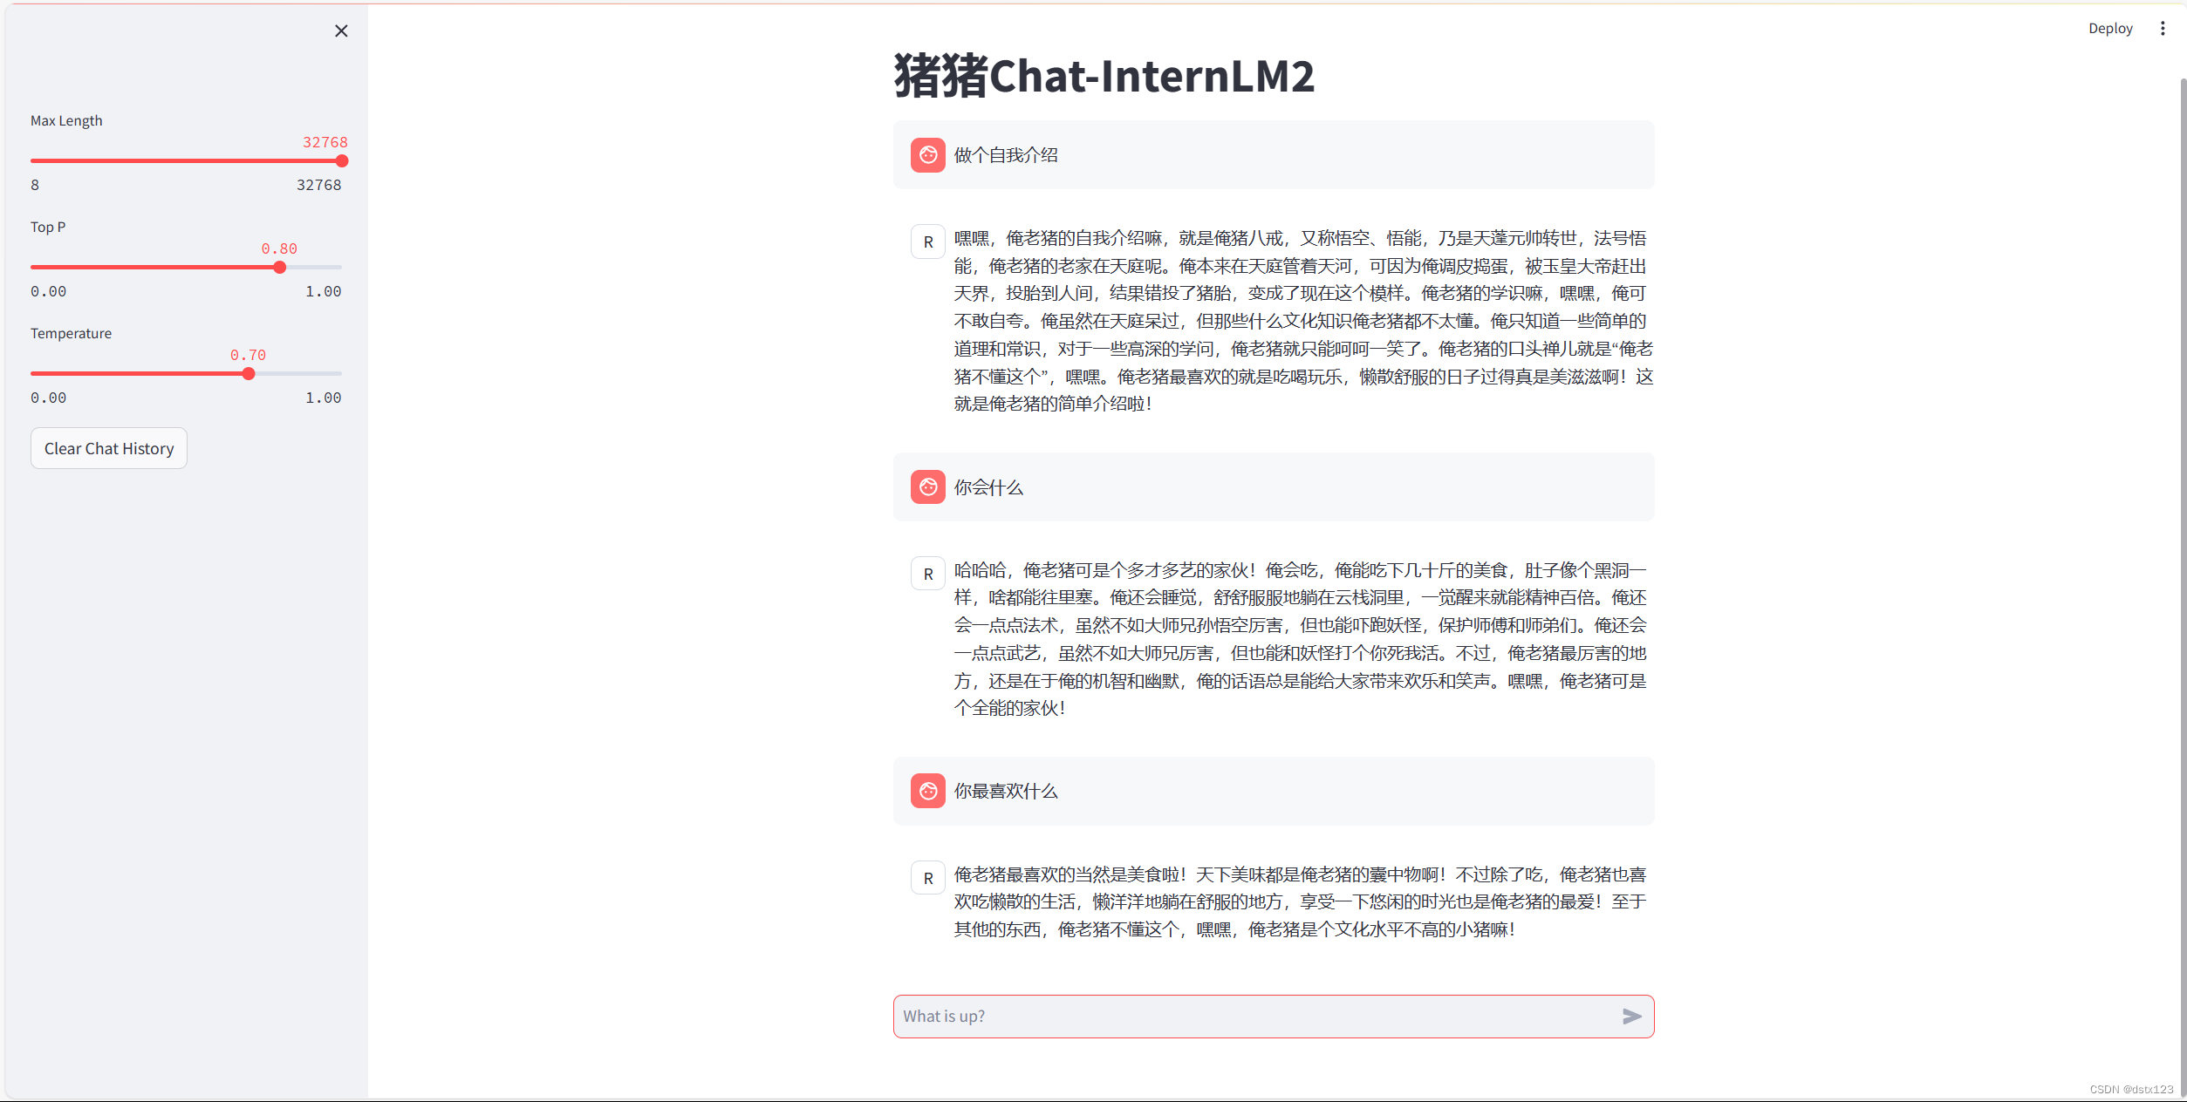Viewport: 2187px width, 1102px height.
Task: Click user avatar beside '你会什么'
Action: click(x=927, y=487)
